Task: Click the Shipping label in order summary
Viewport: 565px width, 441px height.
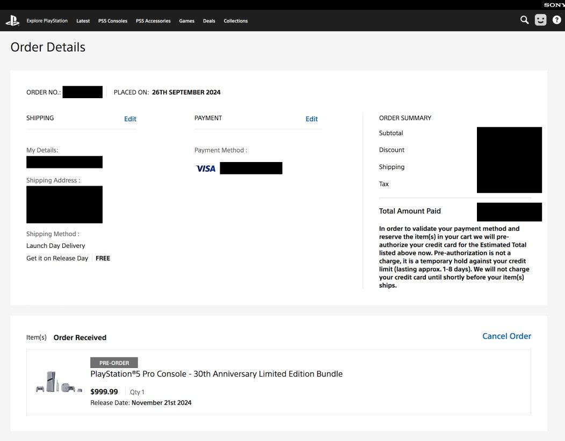Action: (x=392, y=167)
